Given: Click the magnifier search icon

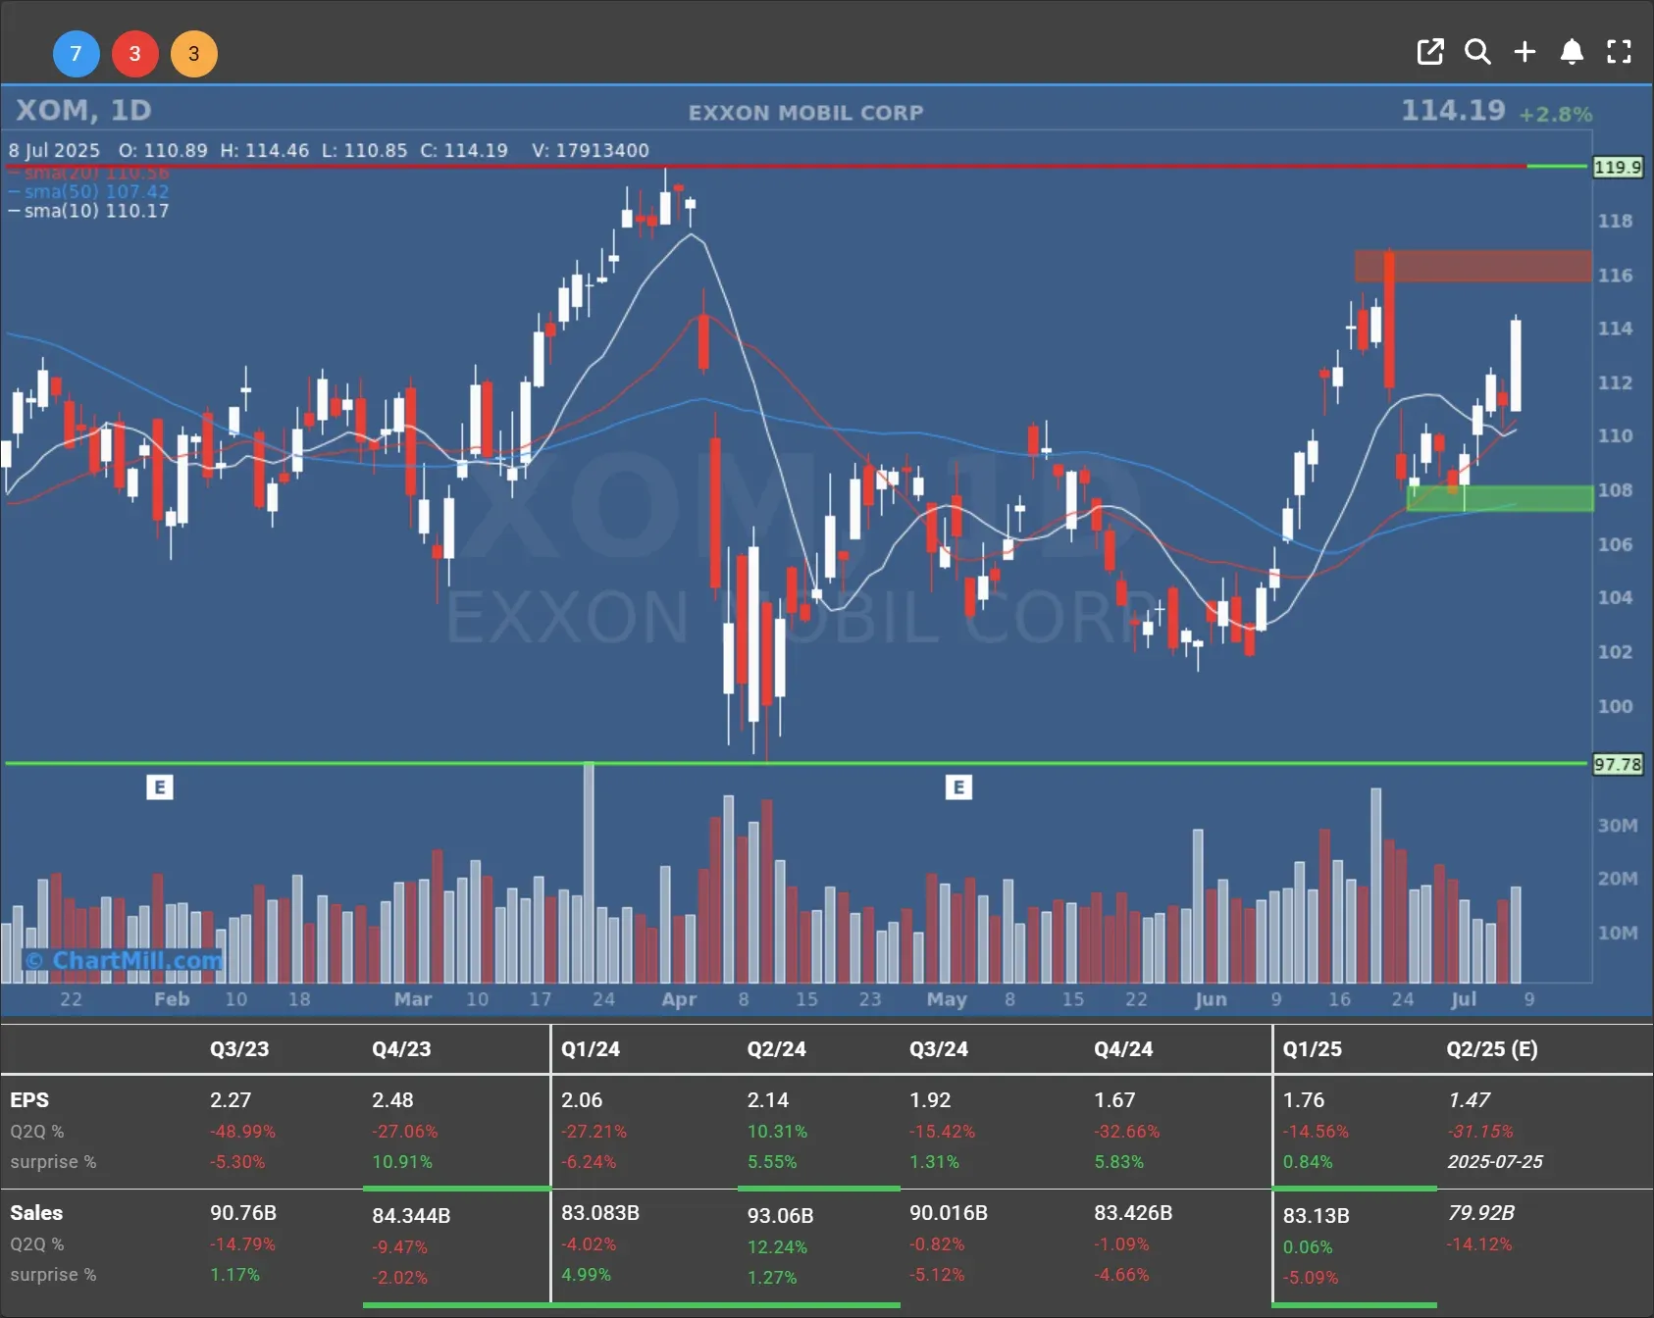Looking at the screenshot, I should coord(1477,52).
